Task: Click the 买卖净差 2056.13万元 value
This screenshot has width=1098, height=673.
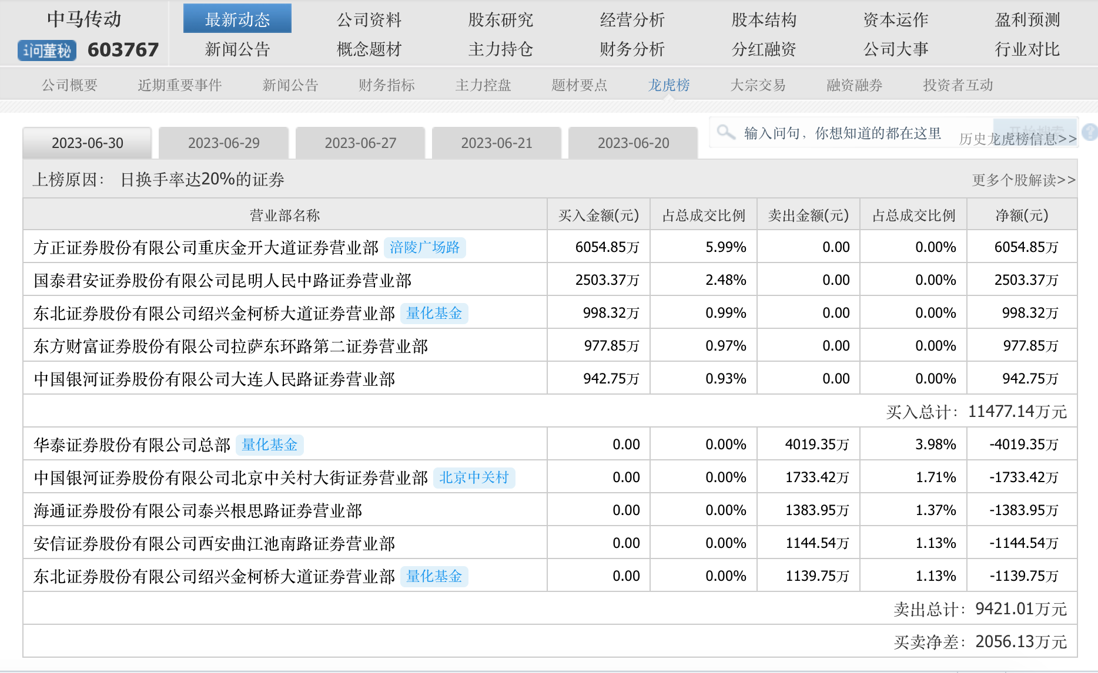Action: 980,641
